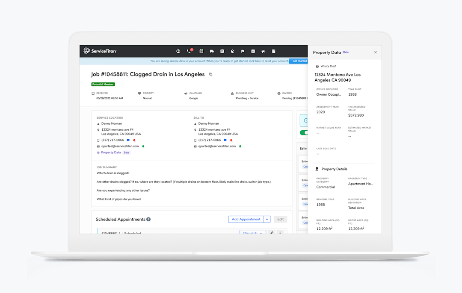Image resolution: width=462 pixels, height=293 pixels.
Task: Click green bell beside service location email
Action: click(x=143, y=146)
